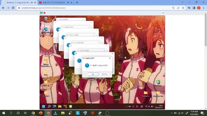Click the blue question mark icon in dialog
The width and height of the screenshot is (207, 116).
pyautogui.click(x=87, y=65)
